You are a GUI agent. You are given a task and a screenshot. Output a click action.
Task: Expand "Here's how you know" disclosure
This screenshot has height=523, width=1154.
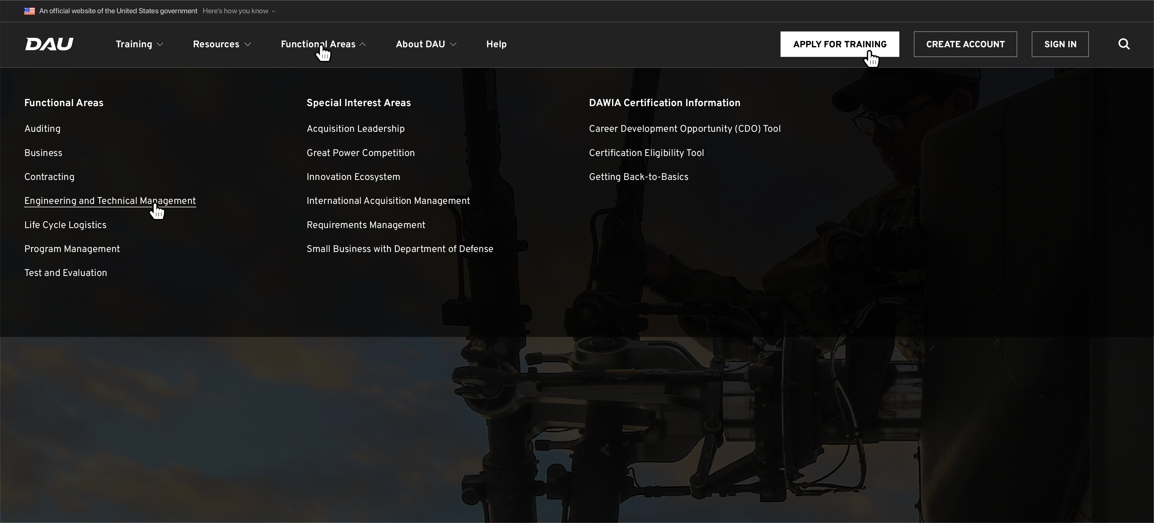(239, 11)
